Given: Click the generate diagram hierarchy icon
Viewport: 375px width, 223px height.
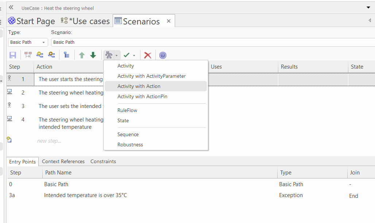Looking at the screenshot, I should coord(108,55).
